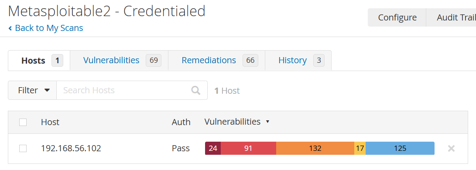Click the Configure button

(397, 17)
